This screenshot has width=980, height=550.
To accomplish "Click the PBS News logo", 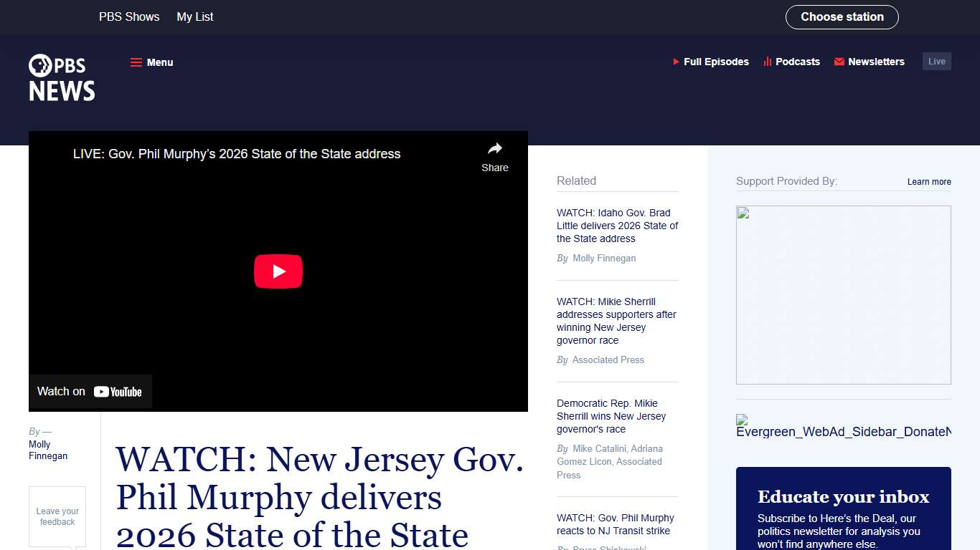I will (62, 77).
